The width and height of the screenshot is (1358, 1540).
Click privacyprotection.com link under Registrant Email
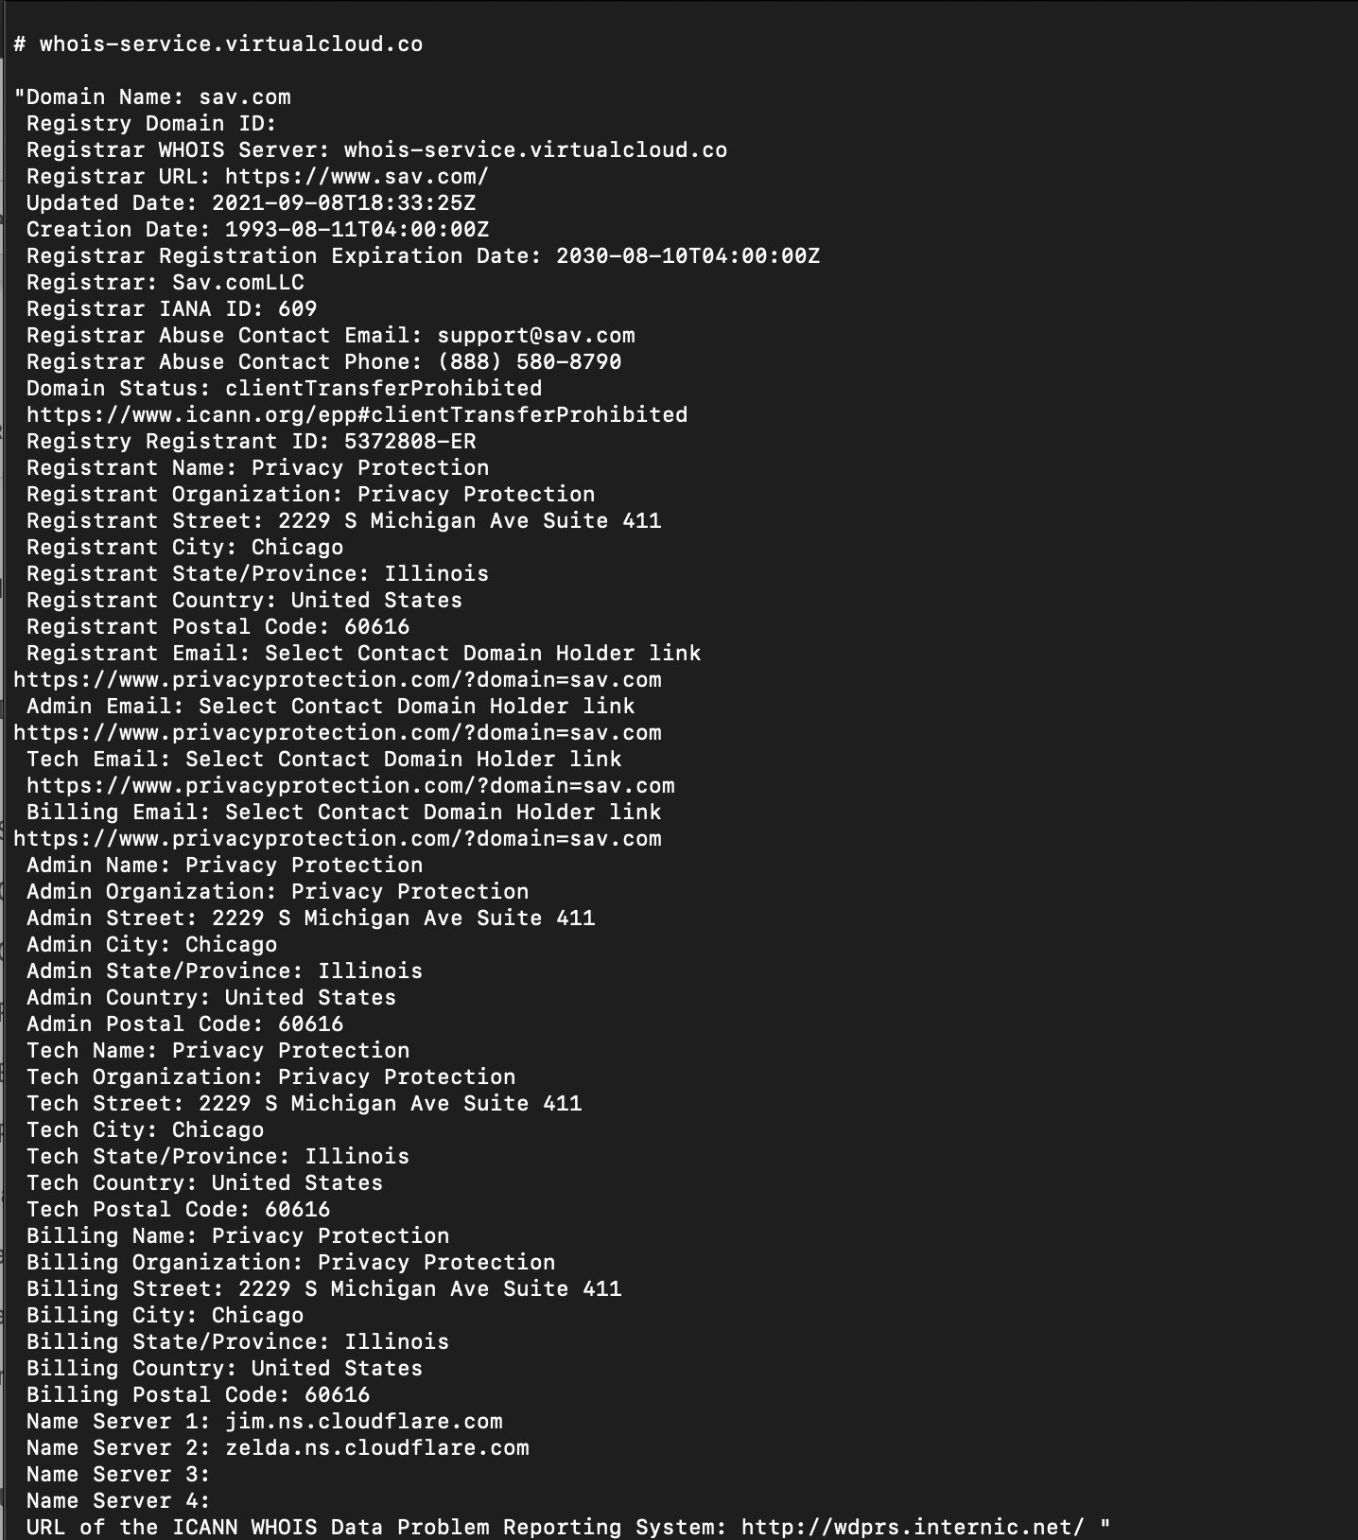click(338, 680)
